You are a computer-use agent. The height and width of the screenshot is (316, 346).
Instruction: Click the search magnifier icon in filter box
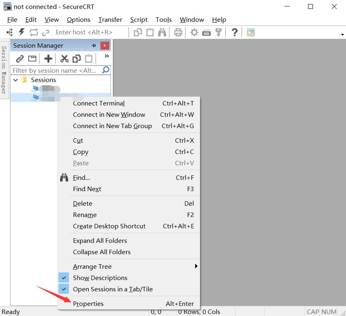pyautogui.click(x=106, y=70)
